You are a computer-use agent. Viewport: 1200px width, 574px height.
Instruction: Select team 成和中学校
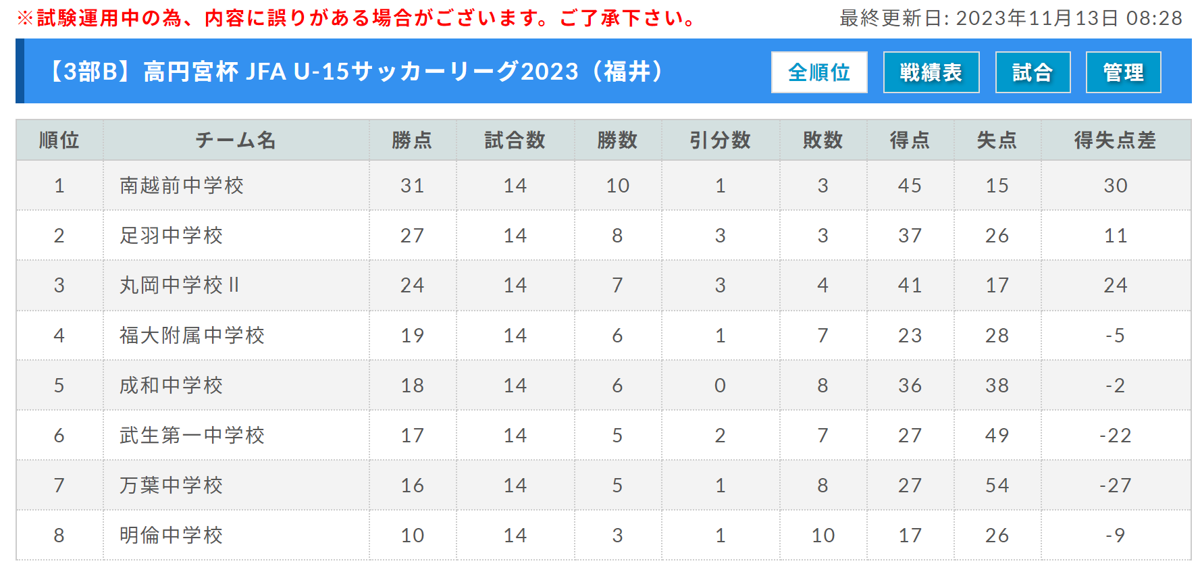pyautogui.click(x=171, y=386)
